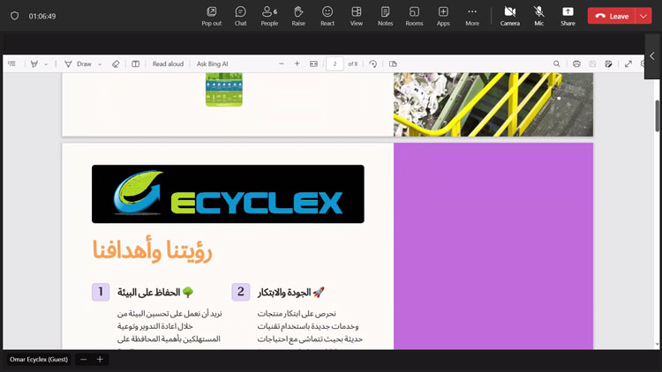Open the React emoji options
Screen dimensions: 662x372
click(327, 16)
